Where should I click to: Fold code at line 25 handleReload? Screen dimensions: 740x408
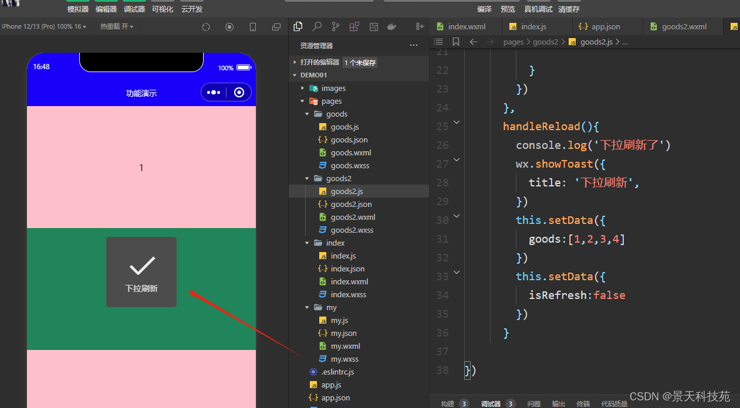coord(457,122)
